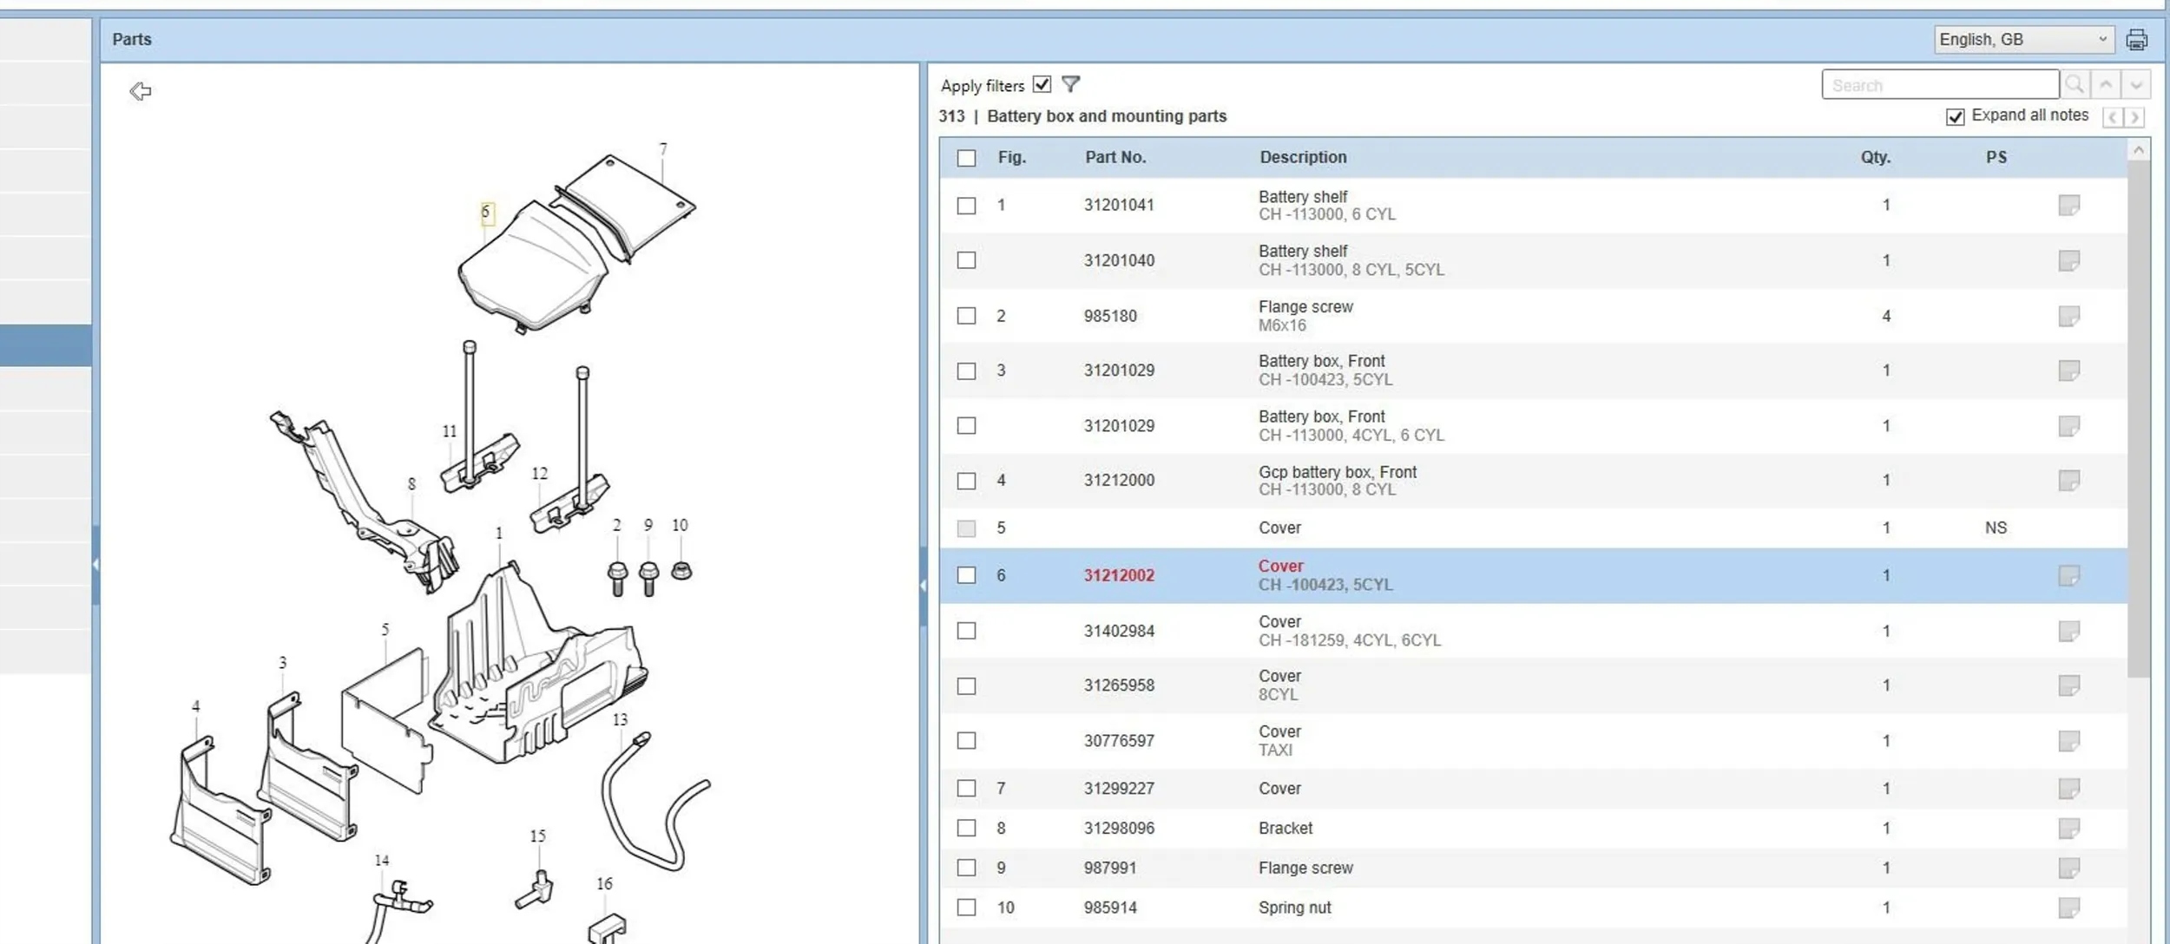Click the search magnifier icon
Screen dimensions: 2170x944
click(x=2075, y=84)
